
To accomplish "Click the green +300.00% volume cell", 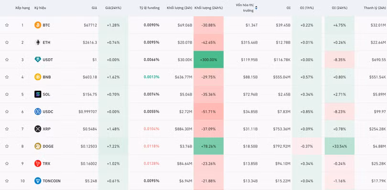I will (x=209, y=60).
